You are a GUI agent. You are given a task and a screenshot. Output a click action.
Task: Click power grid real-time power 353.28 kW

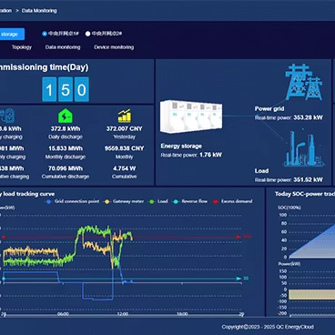[308, 117]
